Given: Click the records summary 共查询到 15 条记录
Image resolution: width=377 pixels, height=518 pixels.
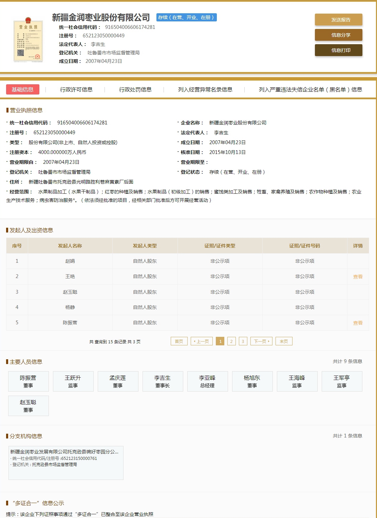Looking at the screenshot, I should pos(115,342).
